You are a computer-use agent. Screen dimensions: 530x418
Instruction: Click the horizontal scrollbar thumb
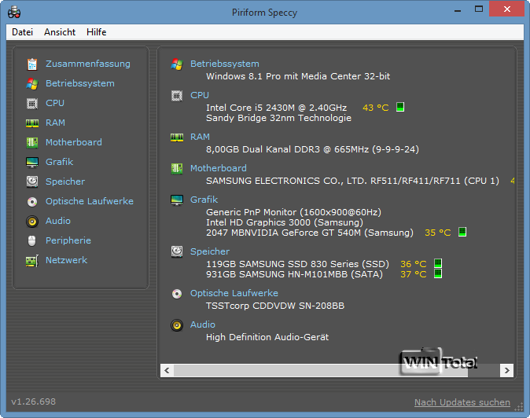click(x=321, y=370)
